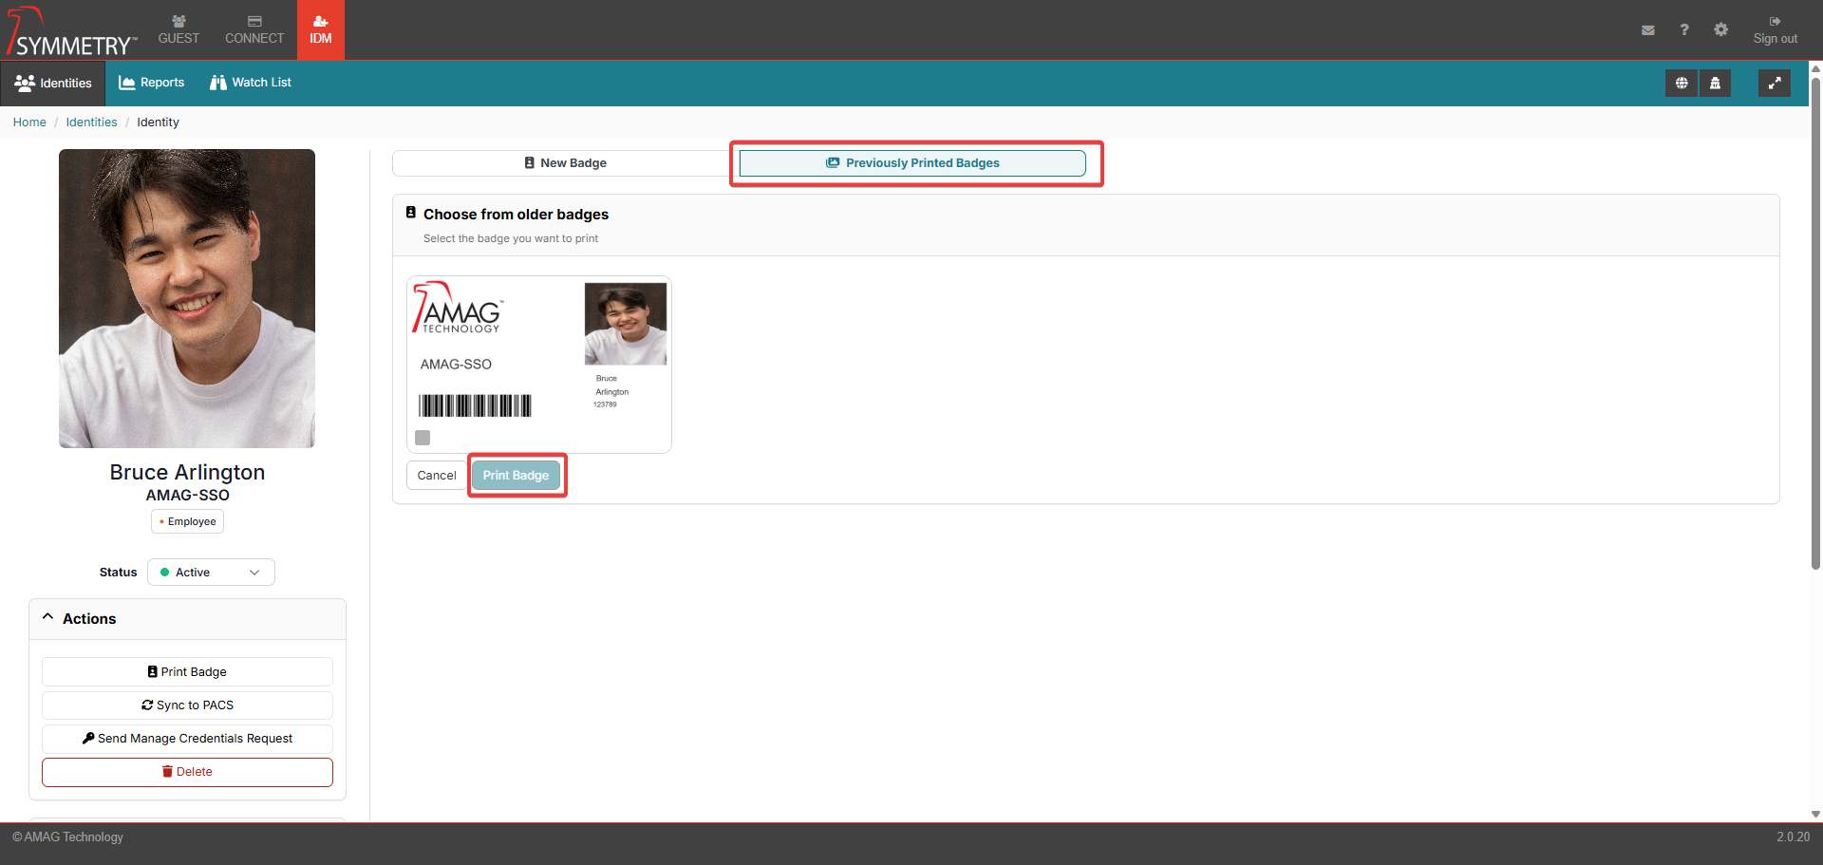Open the Reports menu
Viewport: 1823px width, 865px height.
[152, 83]
